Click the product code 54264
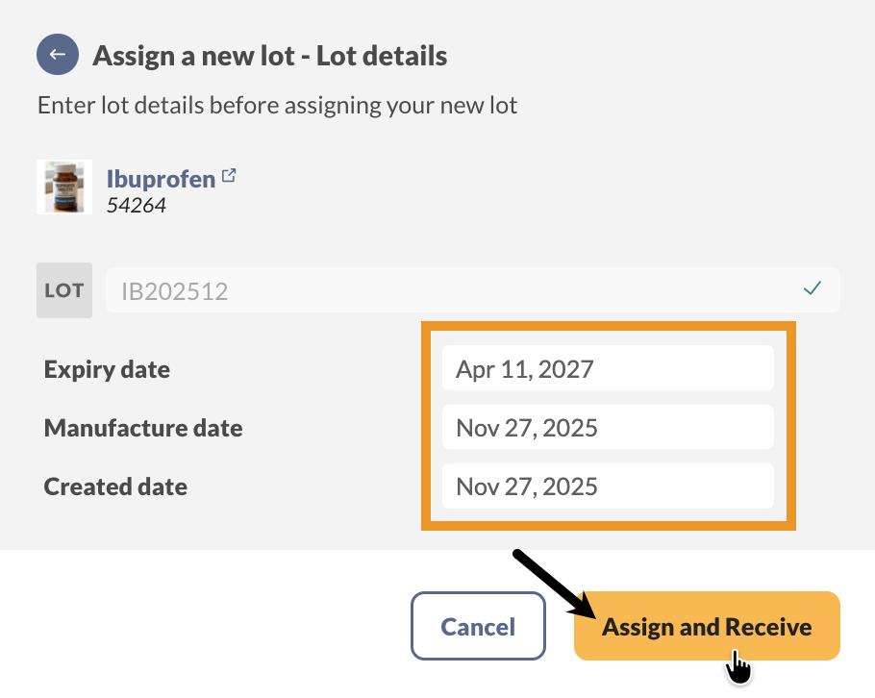Viewport: 875px width, 698px height. (x=137, y=205)
